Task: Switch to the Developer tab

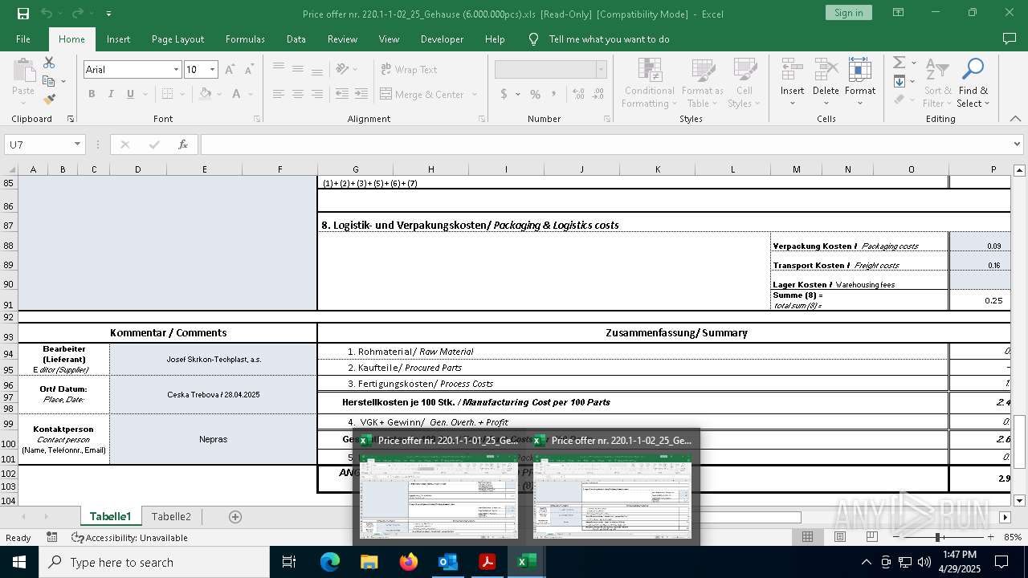Action: point(442,39)
